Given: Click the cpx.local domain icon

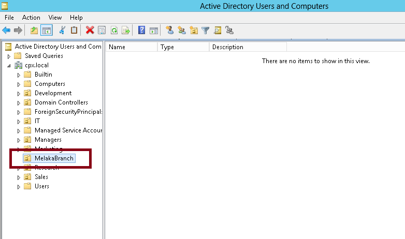Looking at the screenshot, I should tap(18, 65).
